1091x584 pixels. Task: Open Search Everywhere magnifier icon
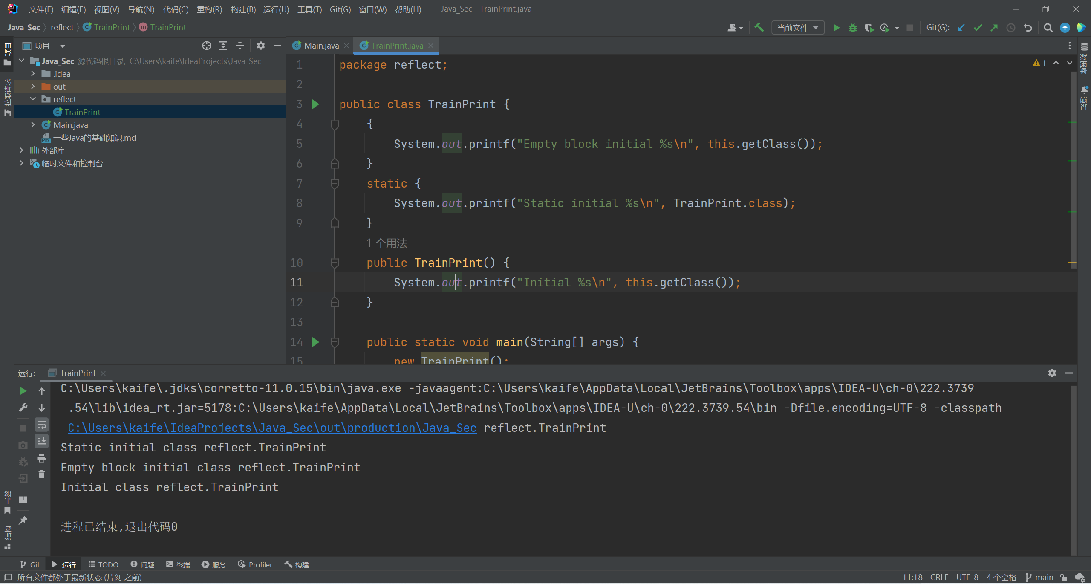(1048, 28)
